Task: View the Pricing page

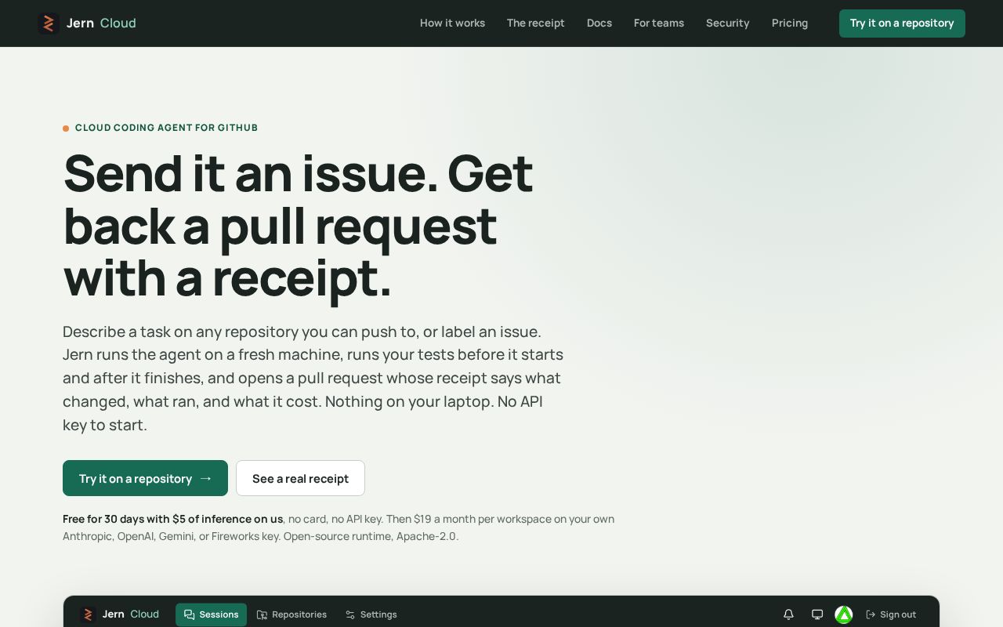Action: (x=790, y=24)
